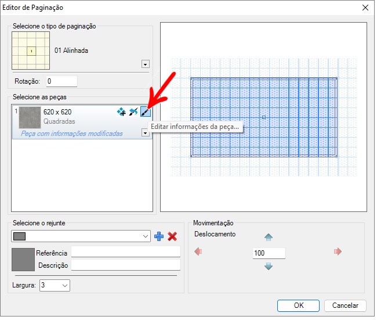377x320 pixels.
Task: Shift layout right with the right arrow
Action: tap(338, 251)
